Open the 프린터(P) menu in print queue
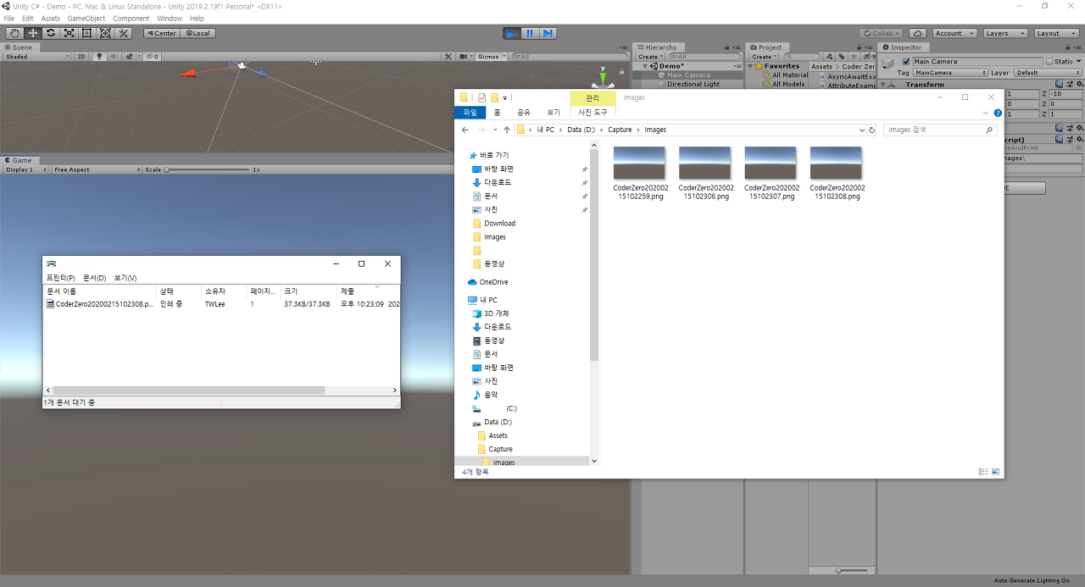This screenshot has width=1085, height=587. click(60, 278)
